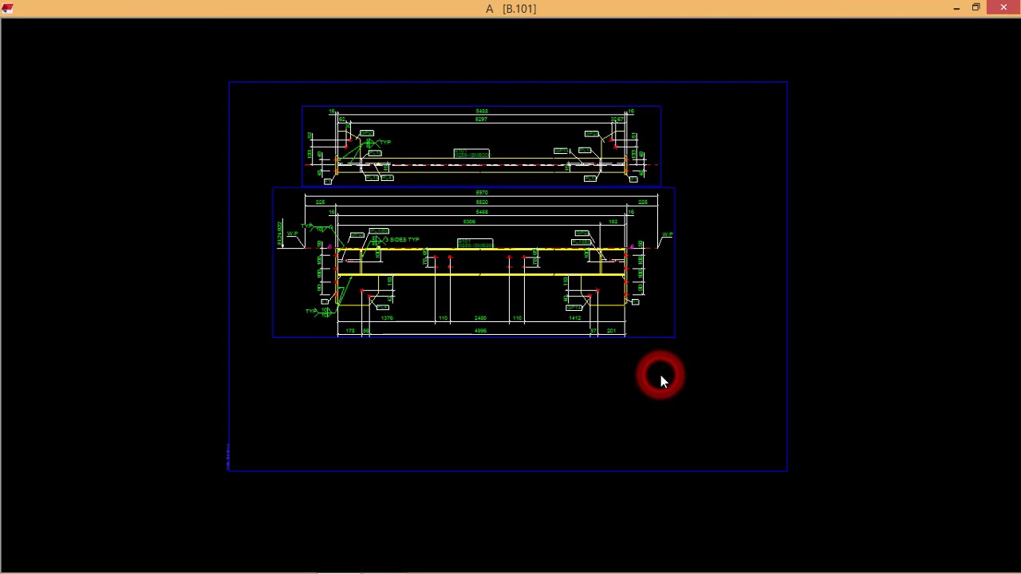
Task: Close the A [B.101] drawing window
Action: [1003, 8]
